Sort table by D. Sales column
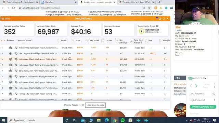This screenshot has height=123, width=219. tap(117, 41)
